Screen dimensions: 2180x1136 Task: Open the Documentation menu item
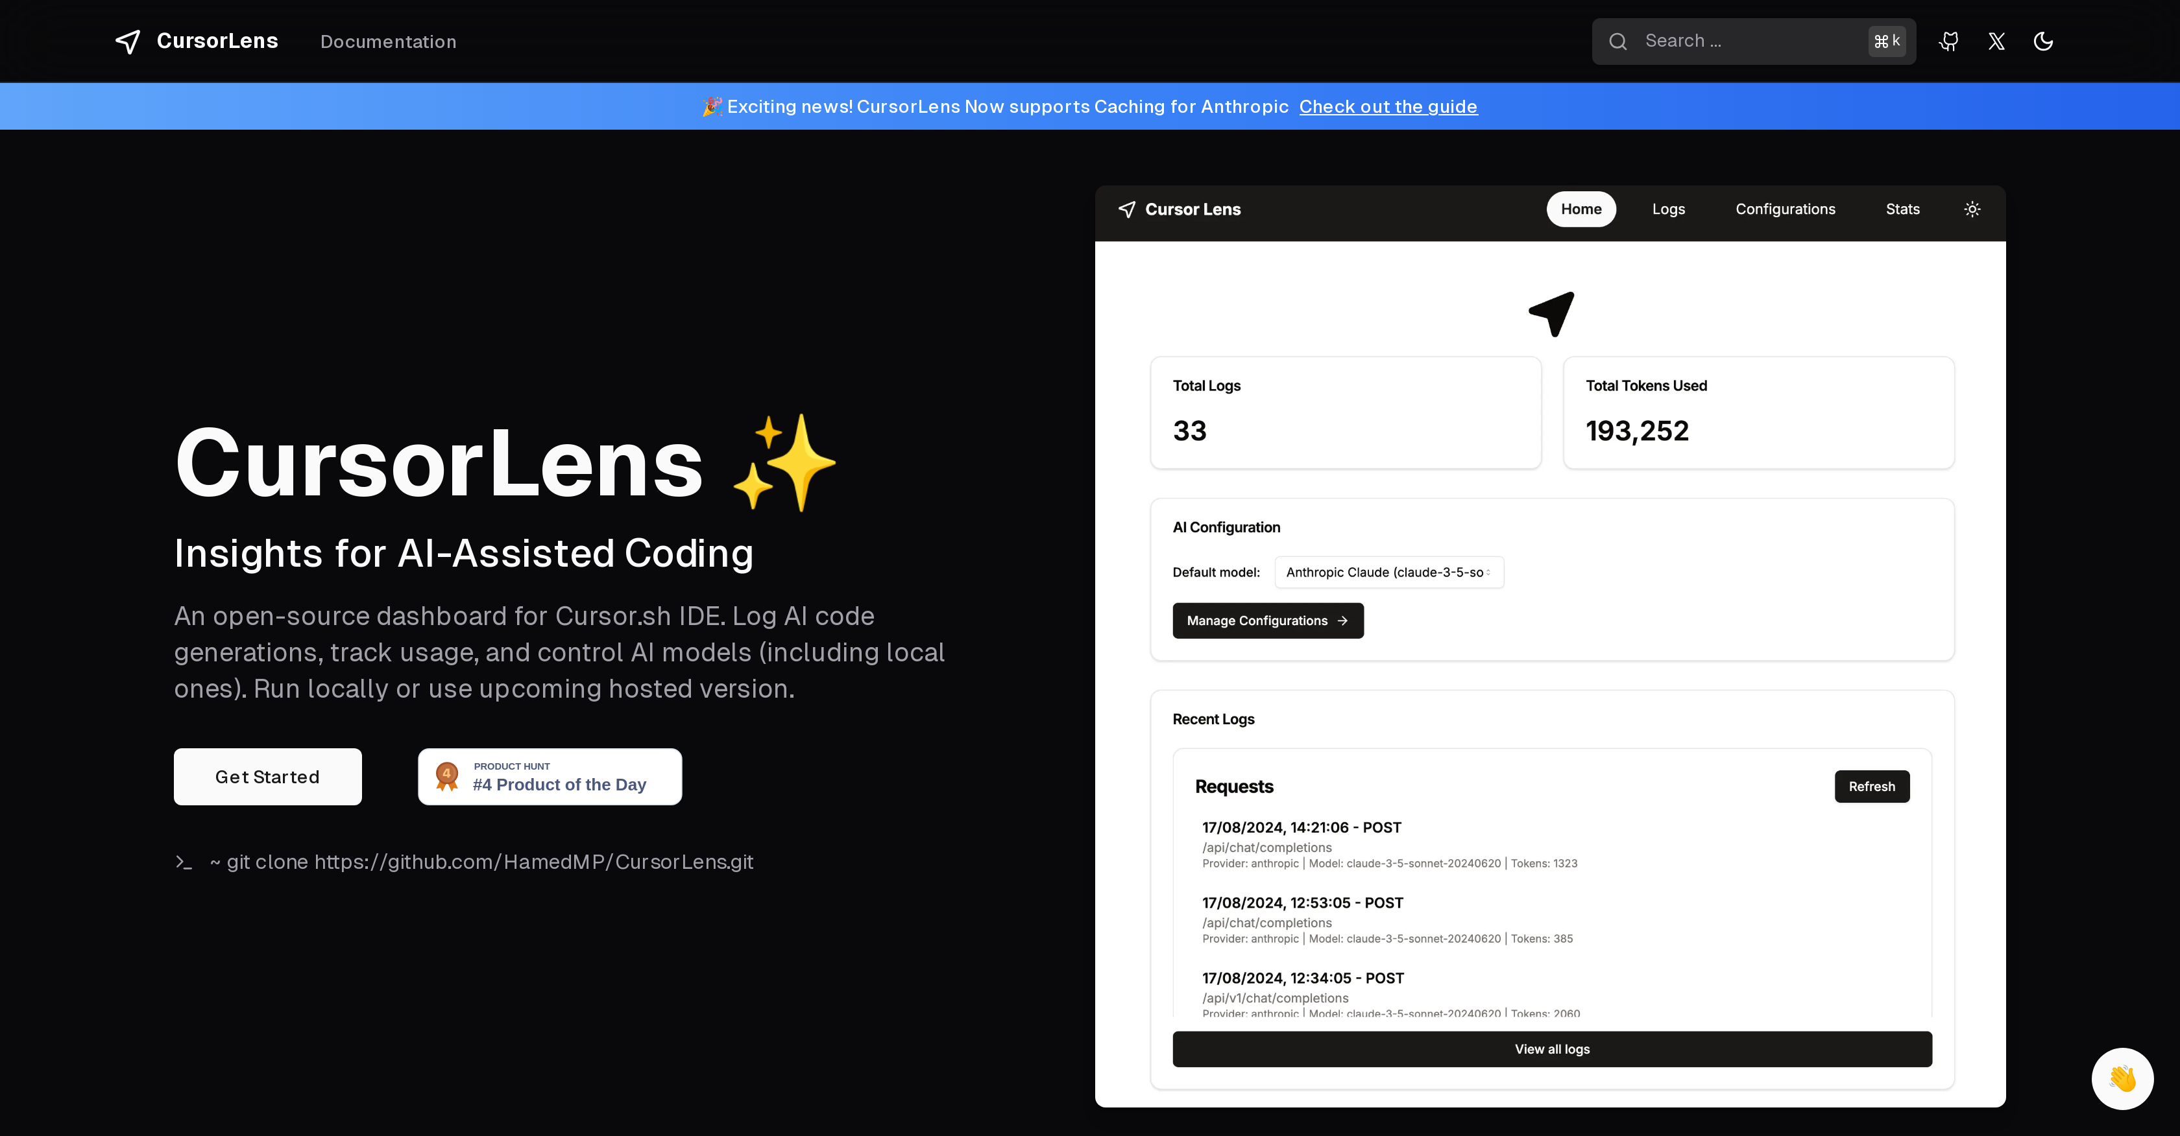pyautogui.click(x=387, y=41)
